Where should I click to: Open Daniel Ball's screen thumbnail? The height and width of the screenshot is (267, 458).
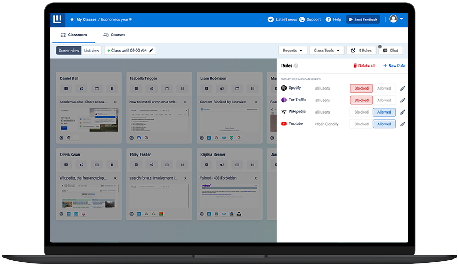pos(89,119)
